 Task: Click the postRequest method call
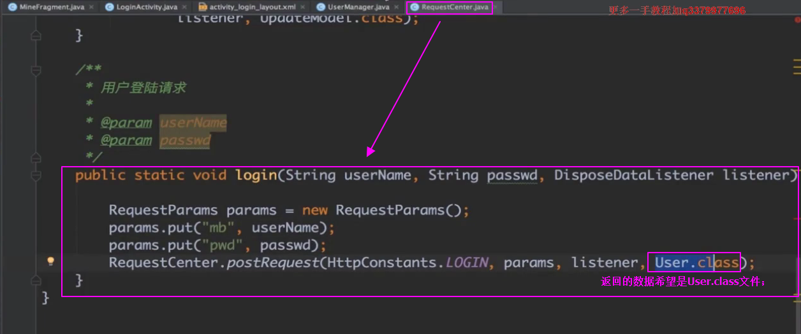pyautogui.click(x=273, y=263)
